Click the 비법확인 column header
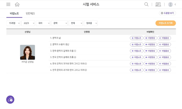 point(150,32)
